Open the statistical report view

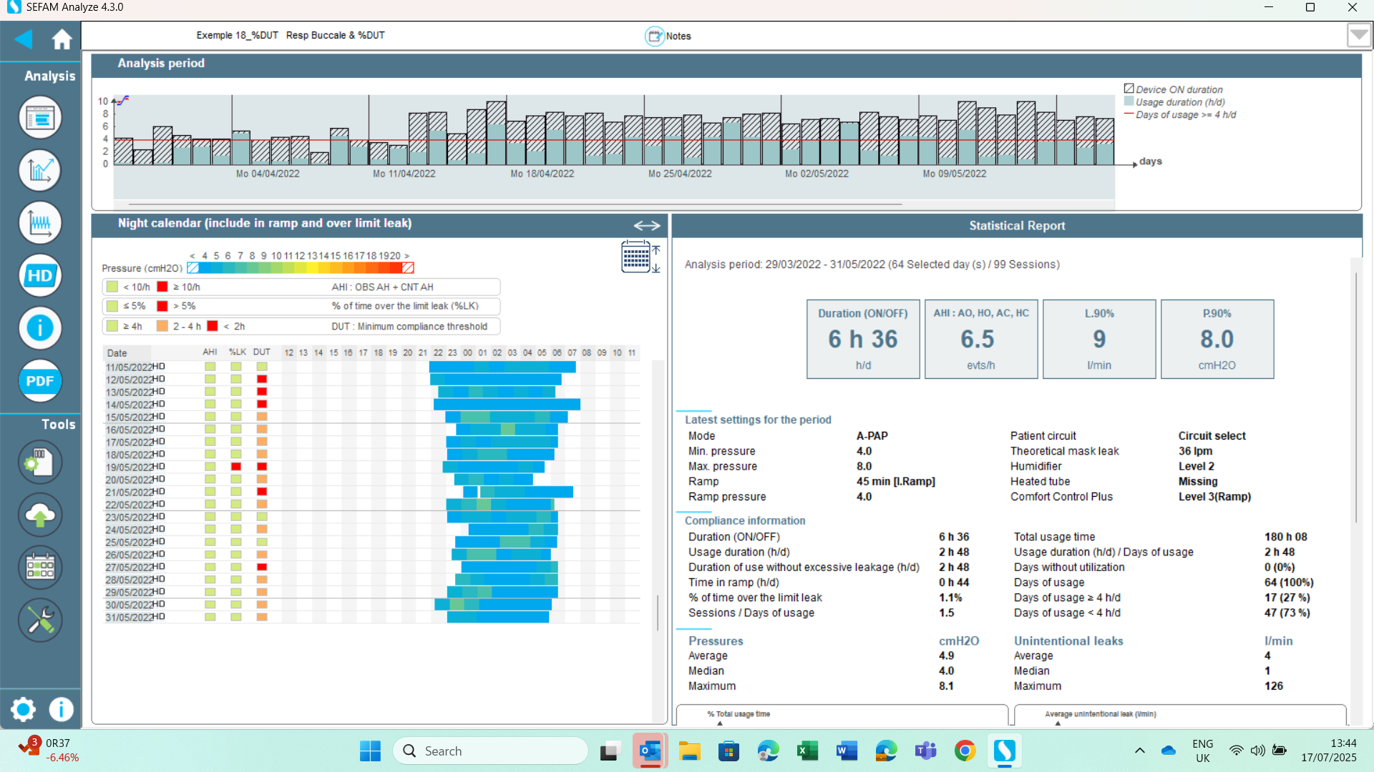click(40, 117)
